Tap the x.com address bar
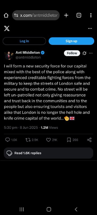 point(36,15)
